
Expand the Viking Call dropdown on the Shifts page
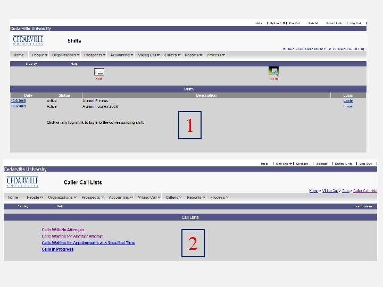coord(148,55)
